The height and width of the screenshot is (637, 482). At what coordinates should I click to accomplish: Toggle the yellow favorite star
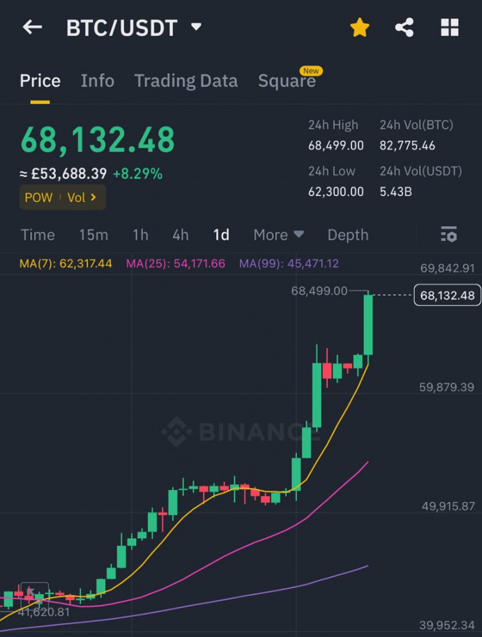(360, 28)
